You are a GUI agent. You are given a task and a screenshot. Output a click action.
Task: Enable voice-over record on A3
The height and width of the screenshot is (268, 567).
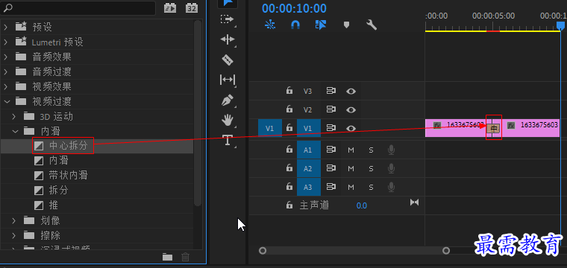(x=391, y=187)
